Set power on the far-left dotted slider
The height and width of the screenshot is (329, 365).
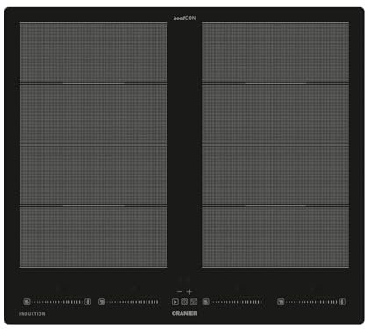(x=58, y=302)
